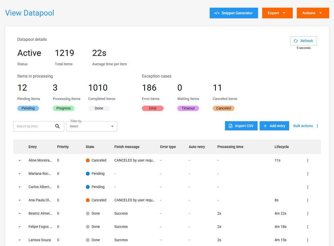
Task: Open the Export dropdown menu
Action: coord(277,13)
